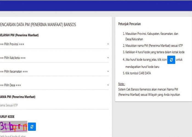Click the chevron arrow on Desa row
Screen dimensions: 192x137
[108, 85]
